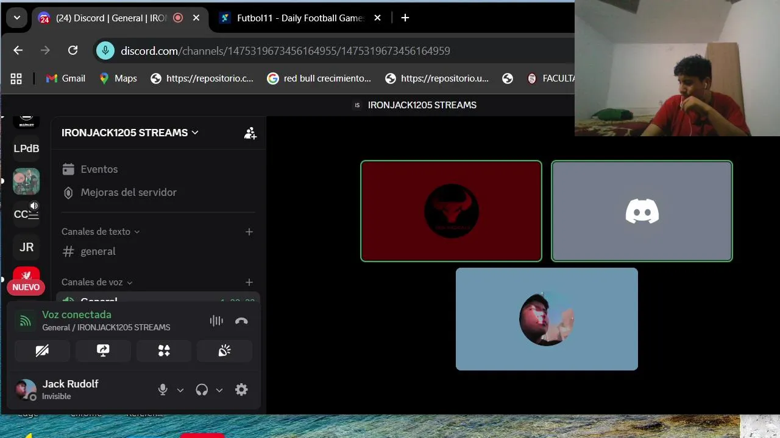
Task: Select the green image server icon
Action: point(26,181)
